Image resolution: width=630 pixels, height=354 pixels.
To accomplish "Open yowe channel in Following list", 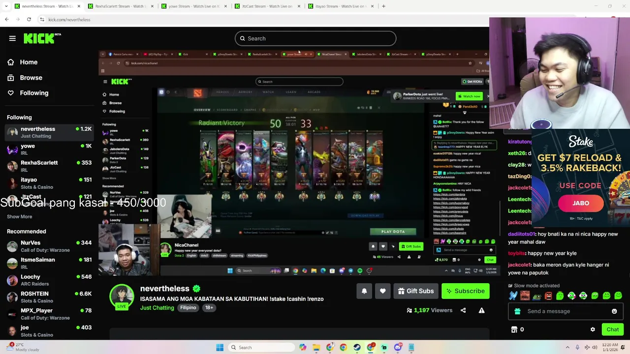I will 49,149.
